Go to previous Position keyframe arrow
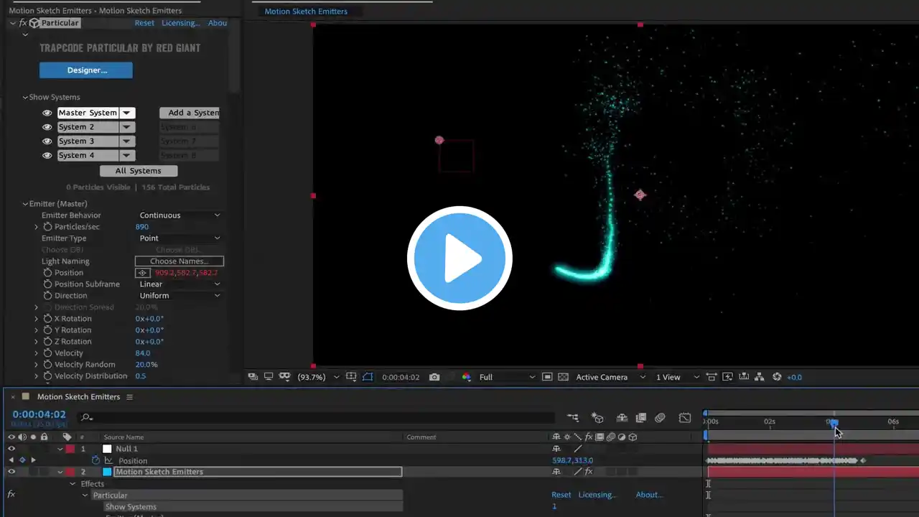919x517 pixels. point(11,460)
